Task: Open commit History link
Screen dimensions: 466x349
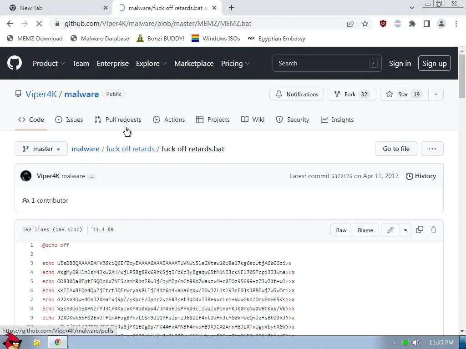Action: pos(421,176)
